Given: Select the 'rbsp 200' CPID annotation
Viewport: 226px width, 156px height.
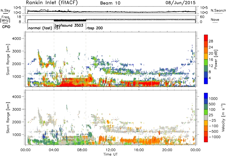Looking at the screenshot, I should [95, 28].
